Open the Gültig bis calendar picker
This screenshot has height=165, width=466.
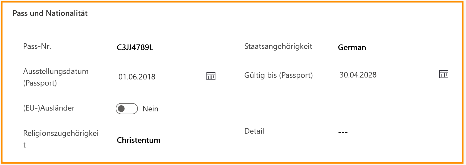pos(443,74)
